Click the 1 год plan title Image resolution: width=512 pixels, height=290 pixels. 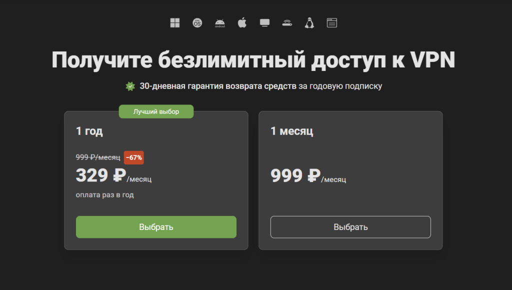pos(89,131)
